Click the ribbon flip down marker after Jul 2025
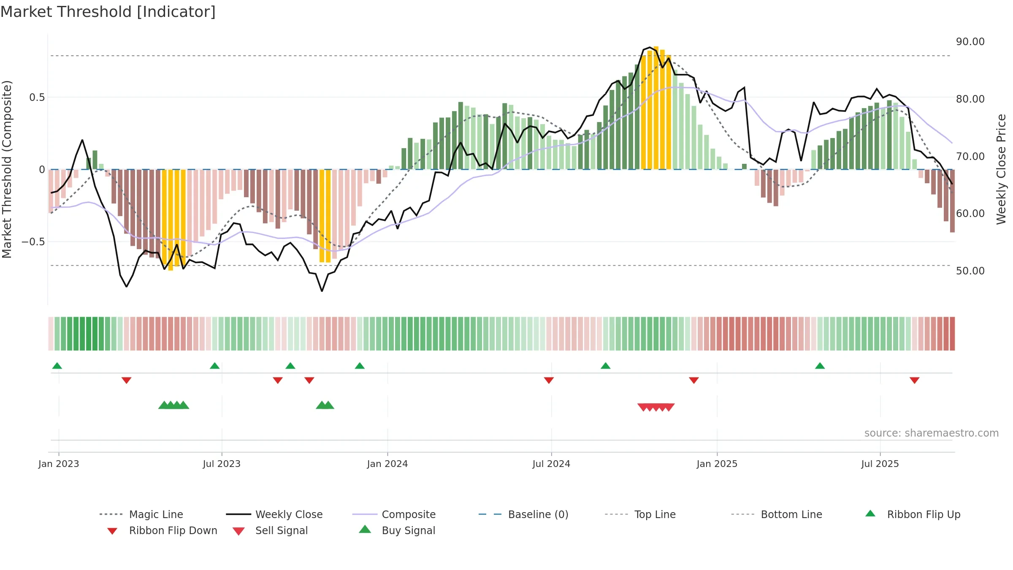 point(915,380)
